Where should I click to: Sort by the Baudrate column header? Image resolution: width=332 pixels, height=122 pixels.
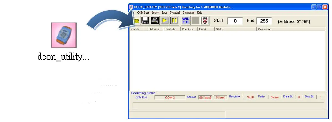pos(172,29)
